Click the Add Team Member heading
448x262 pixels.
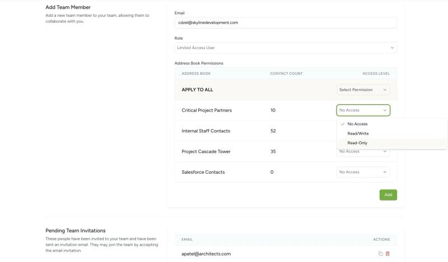coord(68,7)
